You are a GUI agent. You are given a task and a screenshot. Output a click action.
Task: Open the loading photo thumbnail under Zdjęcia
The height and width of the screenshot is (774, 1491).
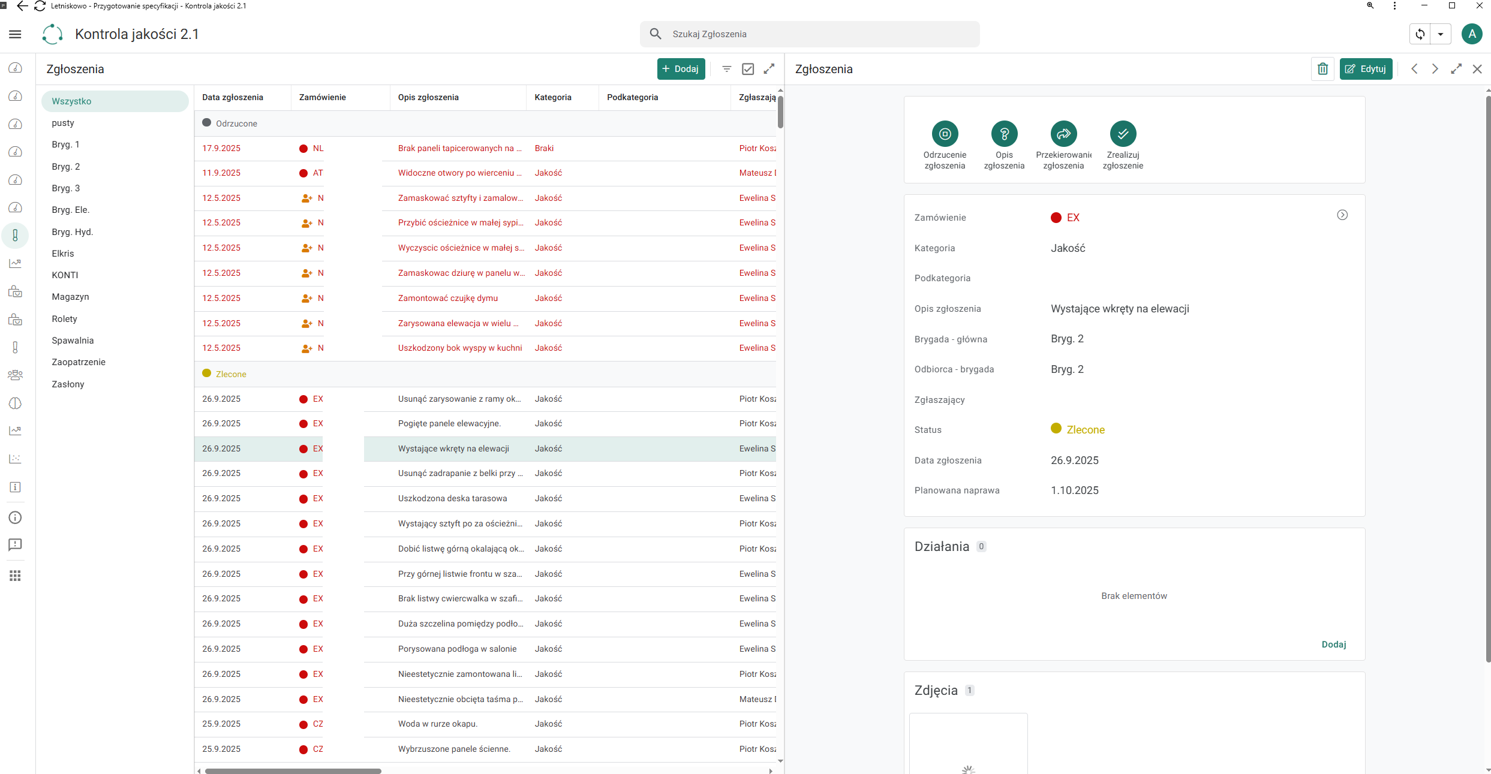[968, 743]
